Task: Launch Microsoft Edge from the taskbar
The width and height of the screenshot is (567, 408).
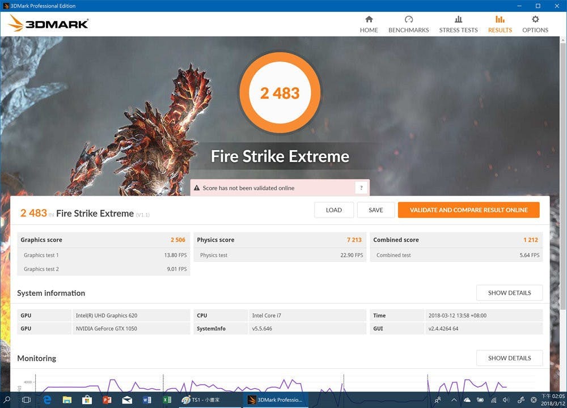Action: tap(47, 399)
